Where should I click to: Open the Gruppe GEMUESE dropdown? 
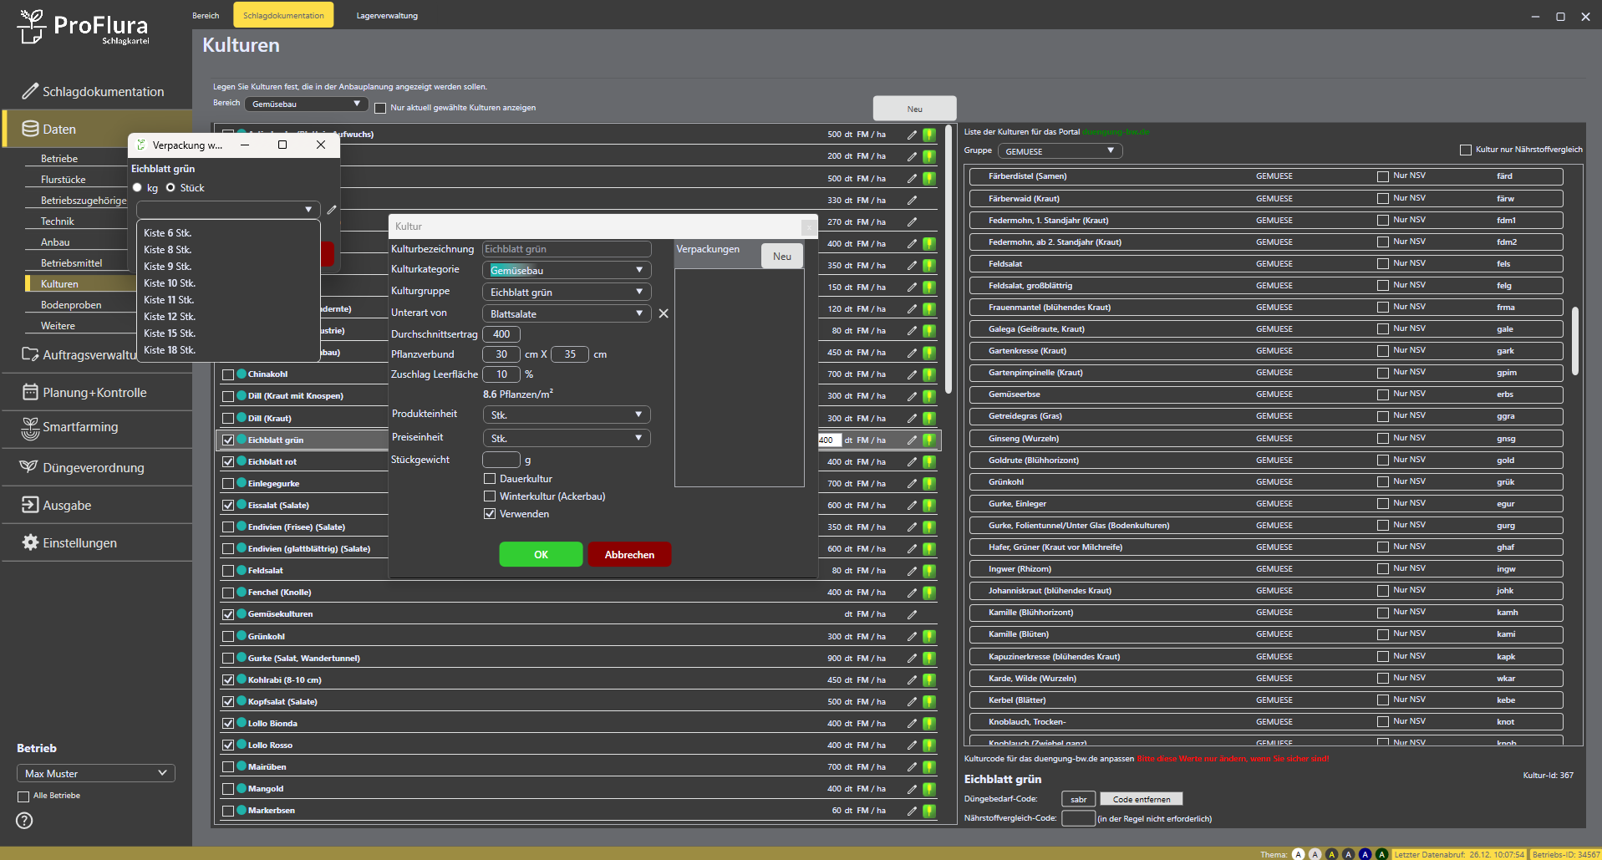(x=1059, y=151)
